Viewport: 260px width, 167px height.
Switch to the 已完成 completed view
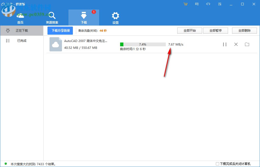click(x=22, y=40)
